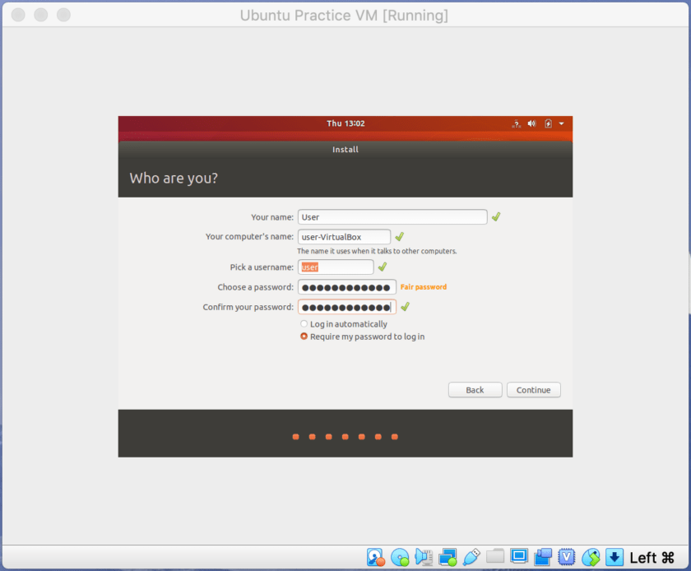This screenshot has width=691, height=571.
Task: Click the 'Who are you?' heading
Action: click(174, 179)
